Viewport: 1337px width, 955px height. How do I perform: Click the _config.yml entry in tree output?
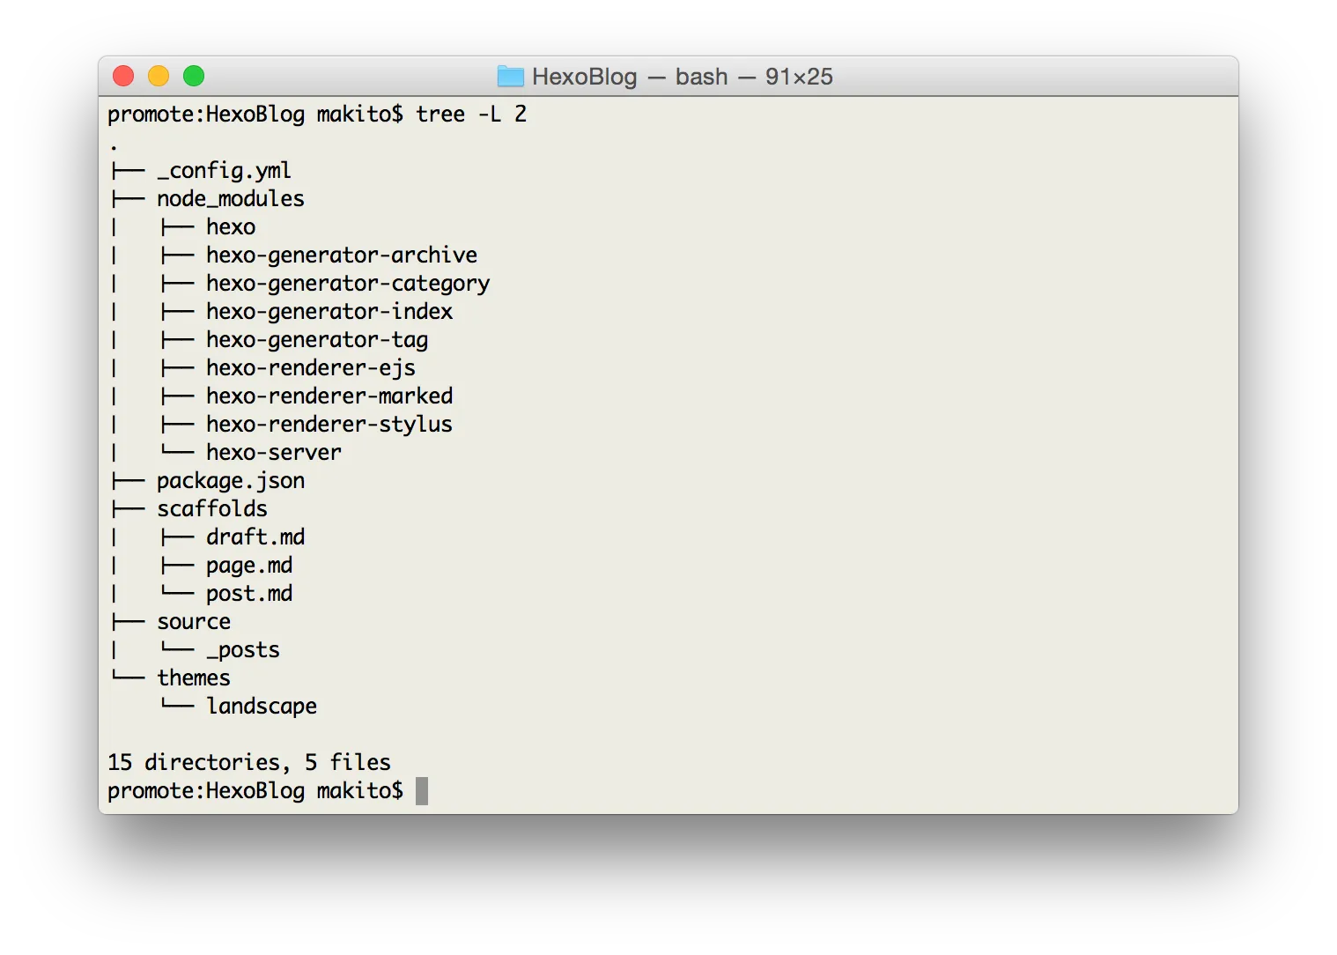(x=224, y=170)
